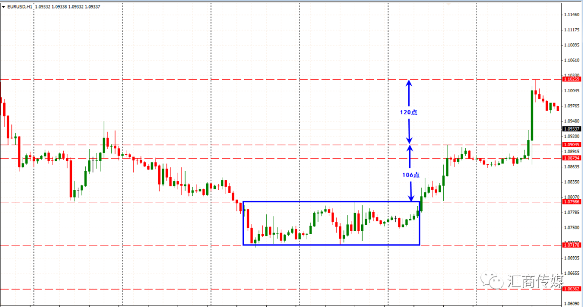
Task: Click the 1.09200 value on price axis
Action: (572, 137)
